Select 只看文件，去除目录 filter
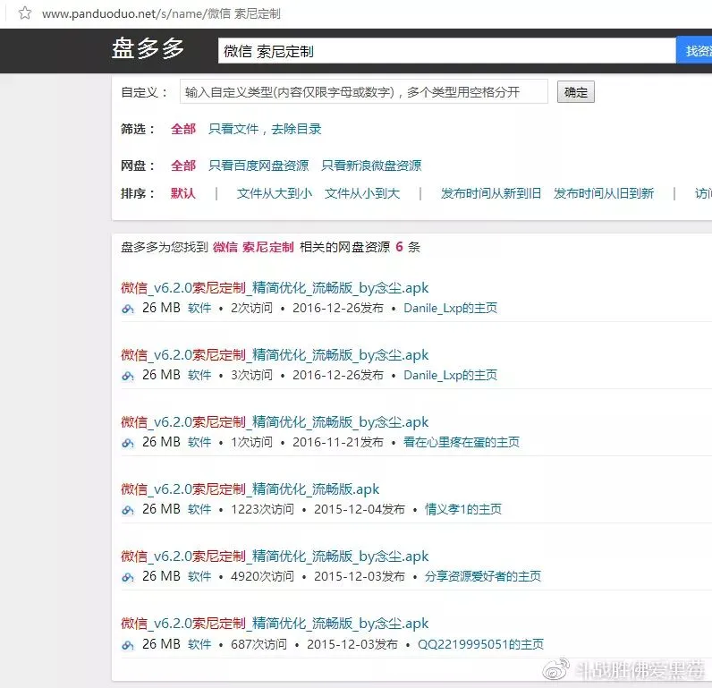The height and width of the screenshot is (688, 712). pyautogui.click(x=265, y=129)
